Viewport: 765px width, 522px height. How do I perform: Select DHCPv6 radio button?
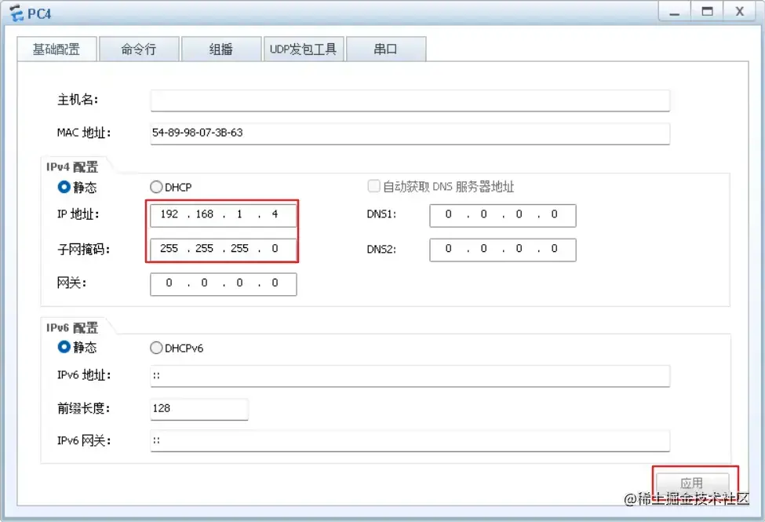click(156, 348)
